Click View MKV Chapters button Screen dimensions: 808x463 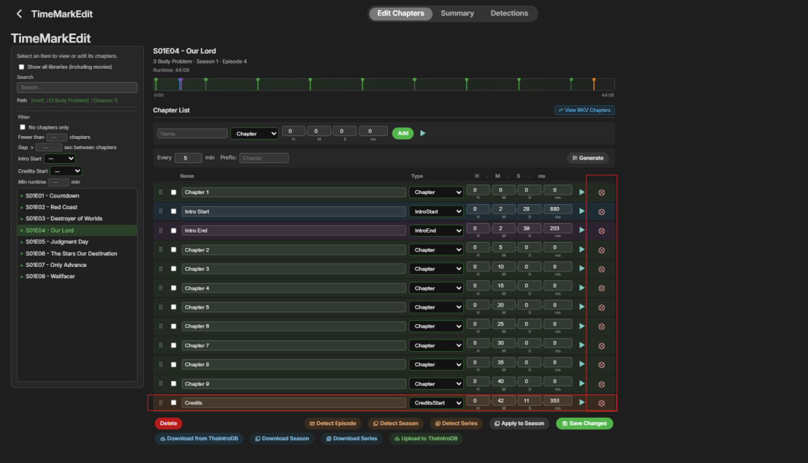pyautogui.click(x=584, y=110)
